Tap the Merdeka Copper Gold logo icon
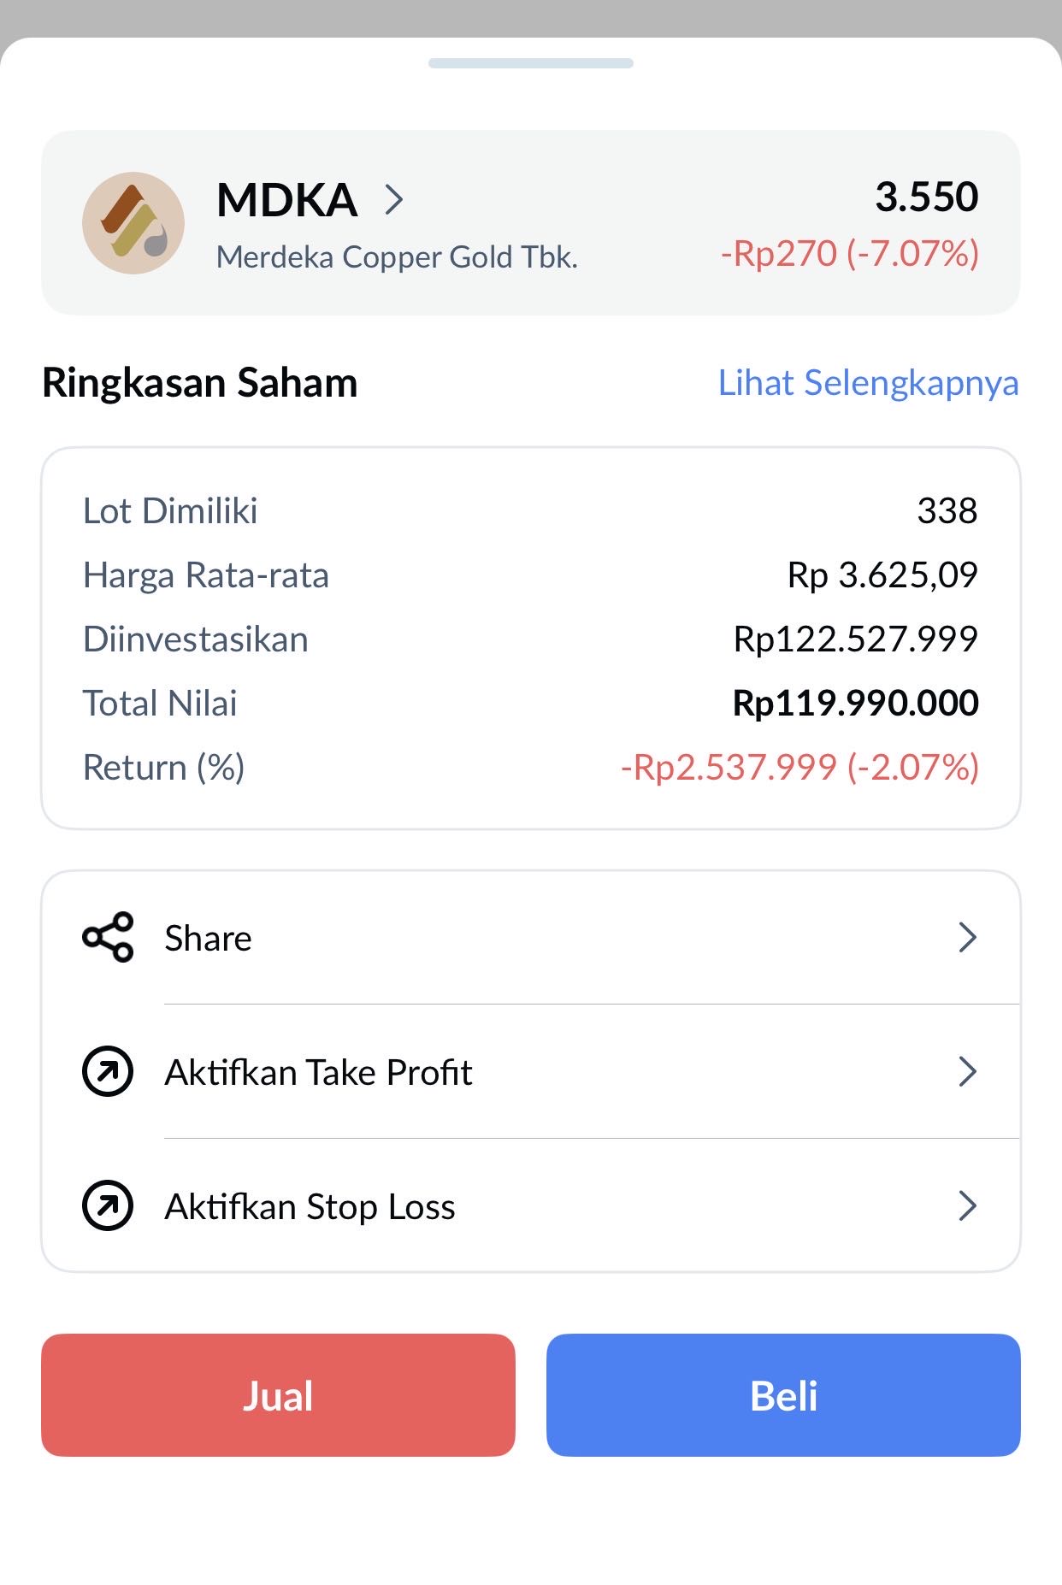 pos(133,223)
